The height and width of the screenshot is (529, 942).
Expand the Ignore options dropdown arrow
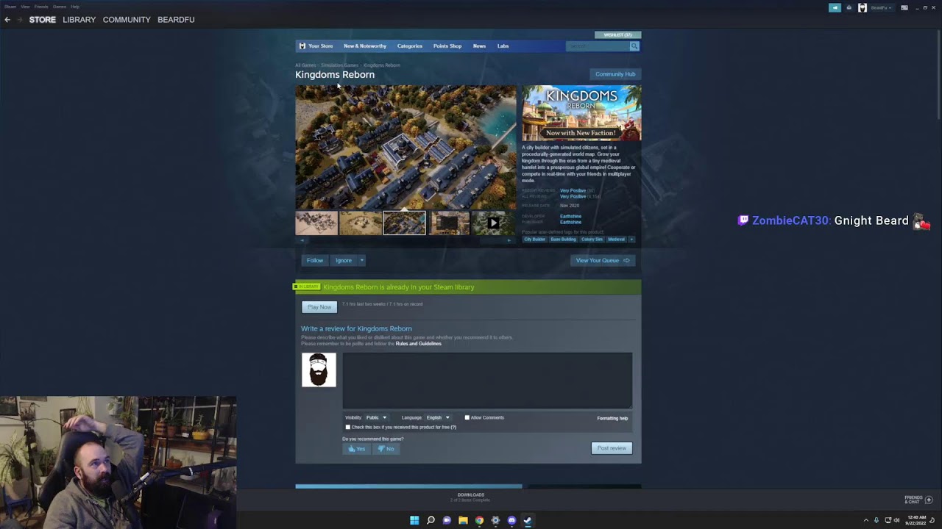(x=361, y=260)
